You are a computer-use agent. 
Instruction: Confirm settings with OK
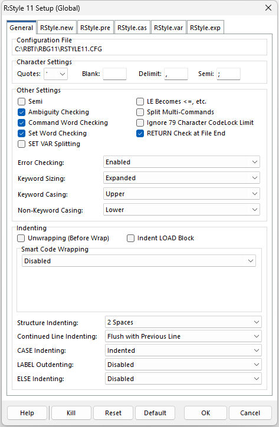click(x=206, y=413)
